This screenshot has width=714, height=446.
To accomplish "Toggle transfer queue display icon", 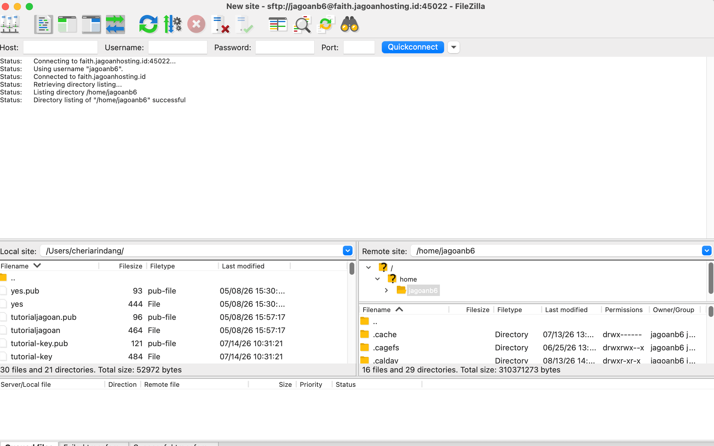I will click(115, 24).
